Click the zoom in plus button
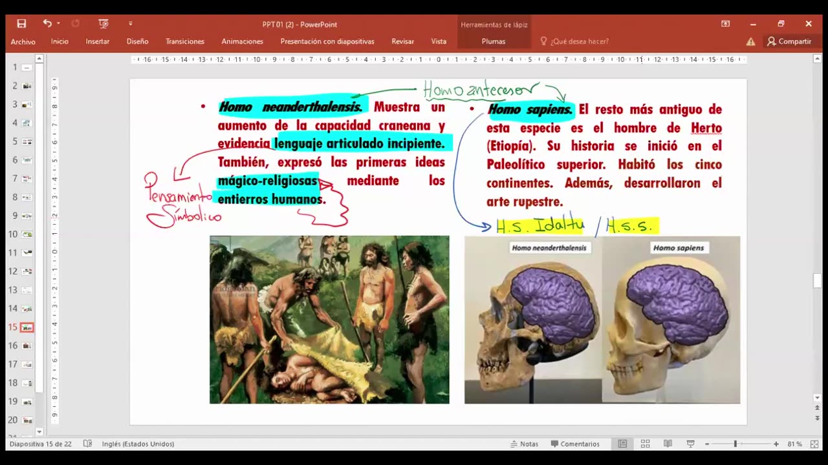The height and width of the screenshot is (465, 828). point(776,444)
